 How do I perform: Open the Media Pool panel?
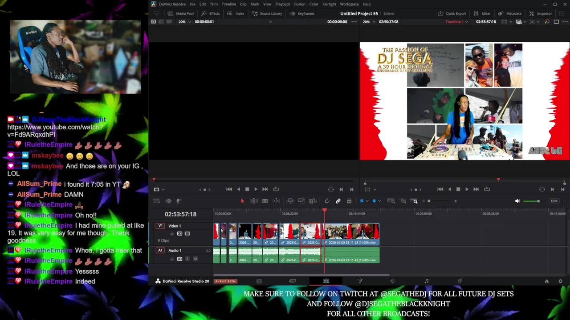(180, 13)
